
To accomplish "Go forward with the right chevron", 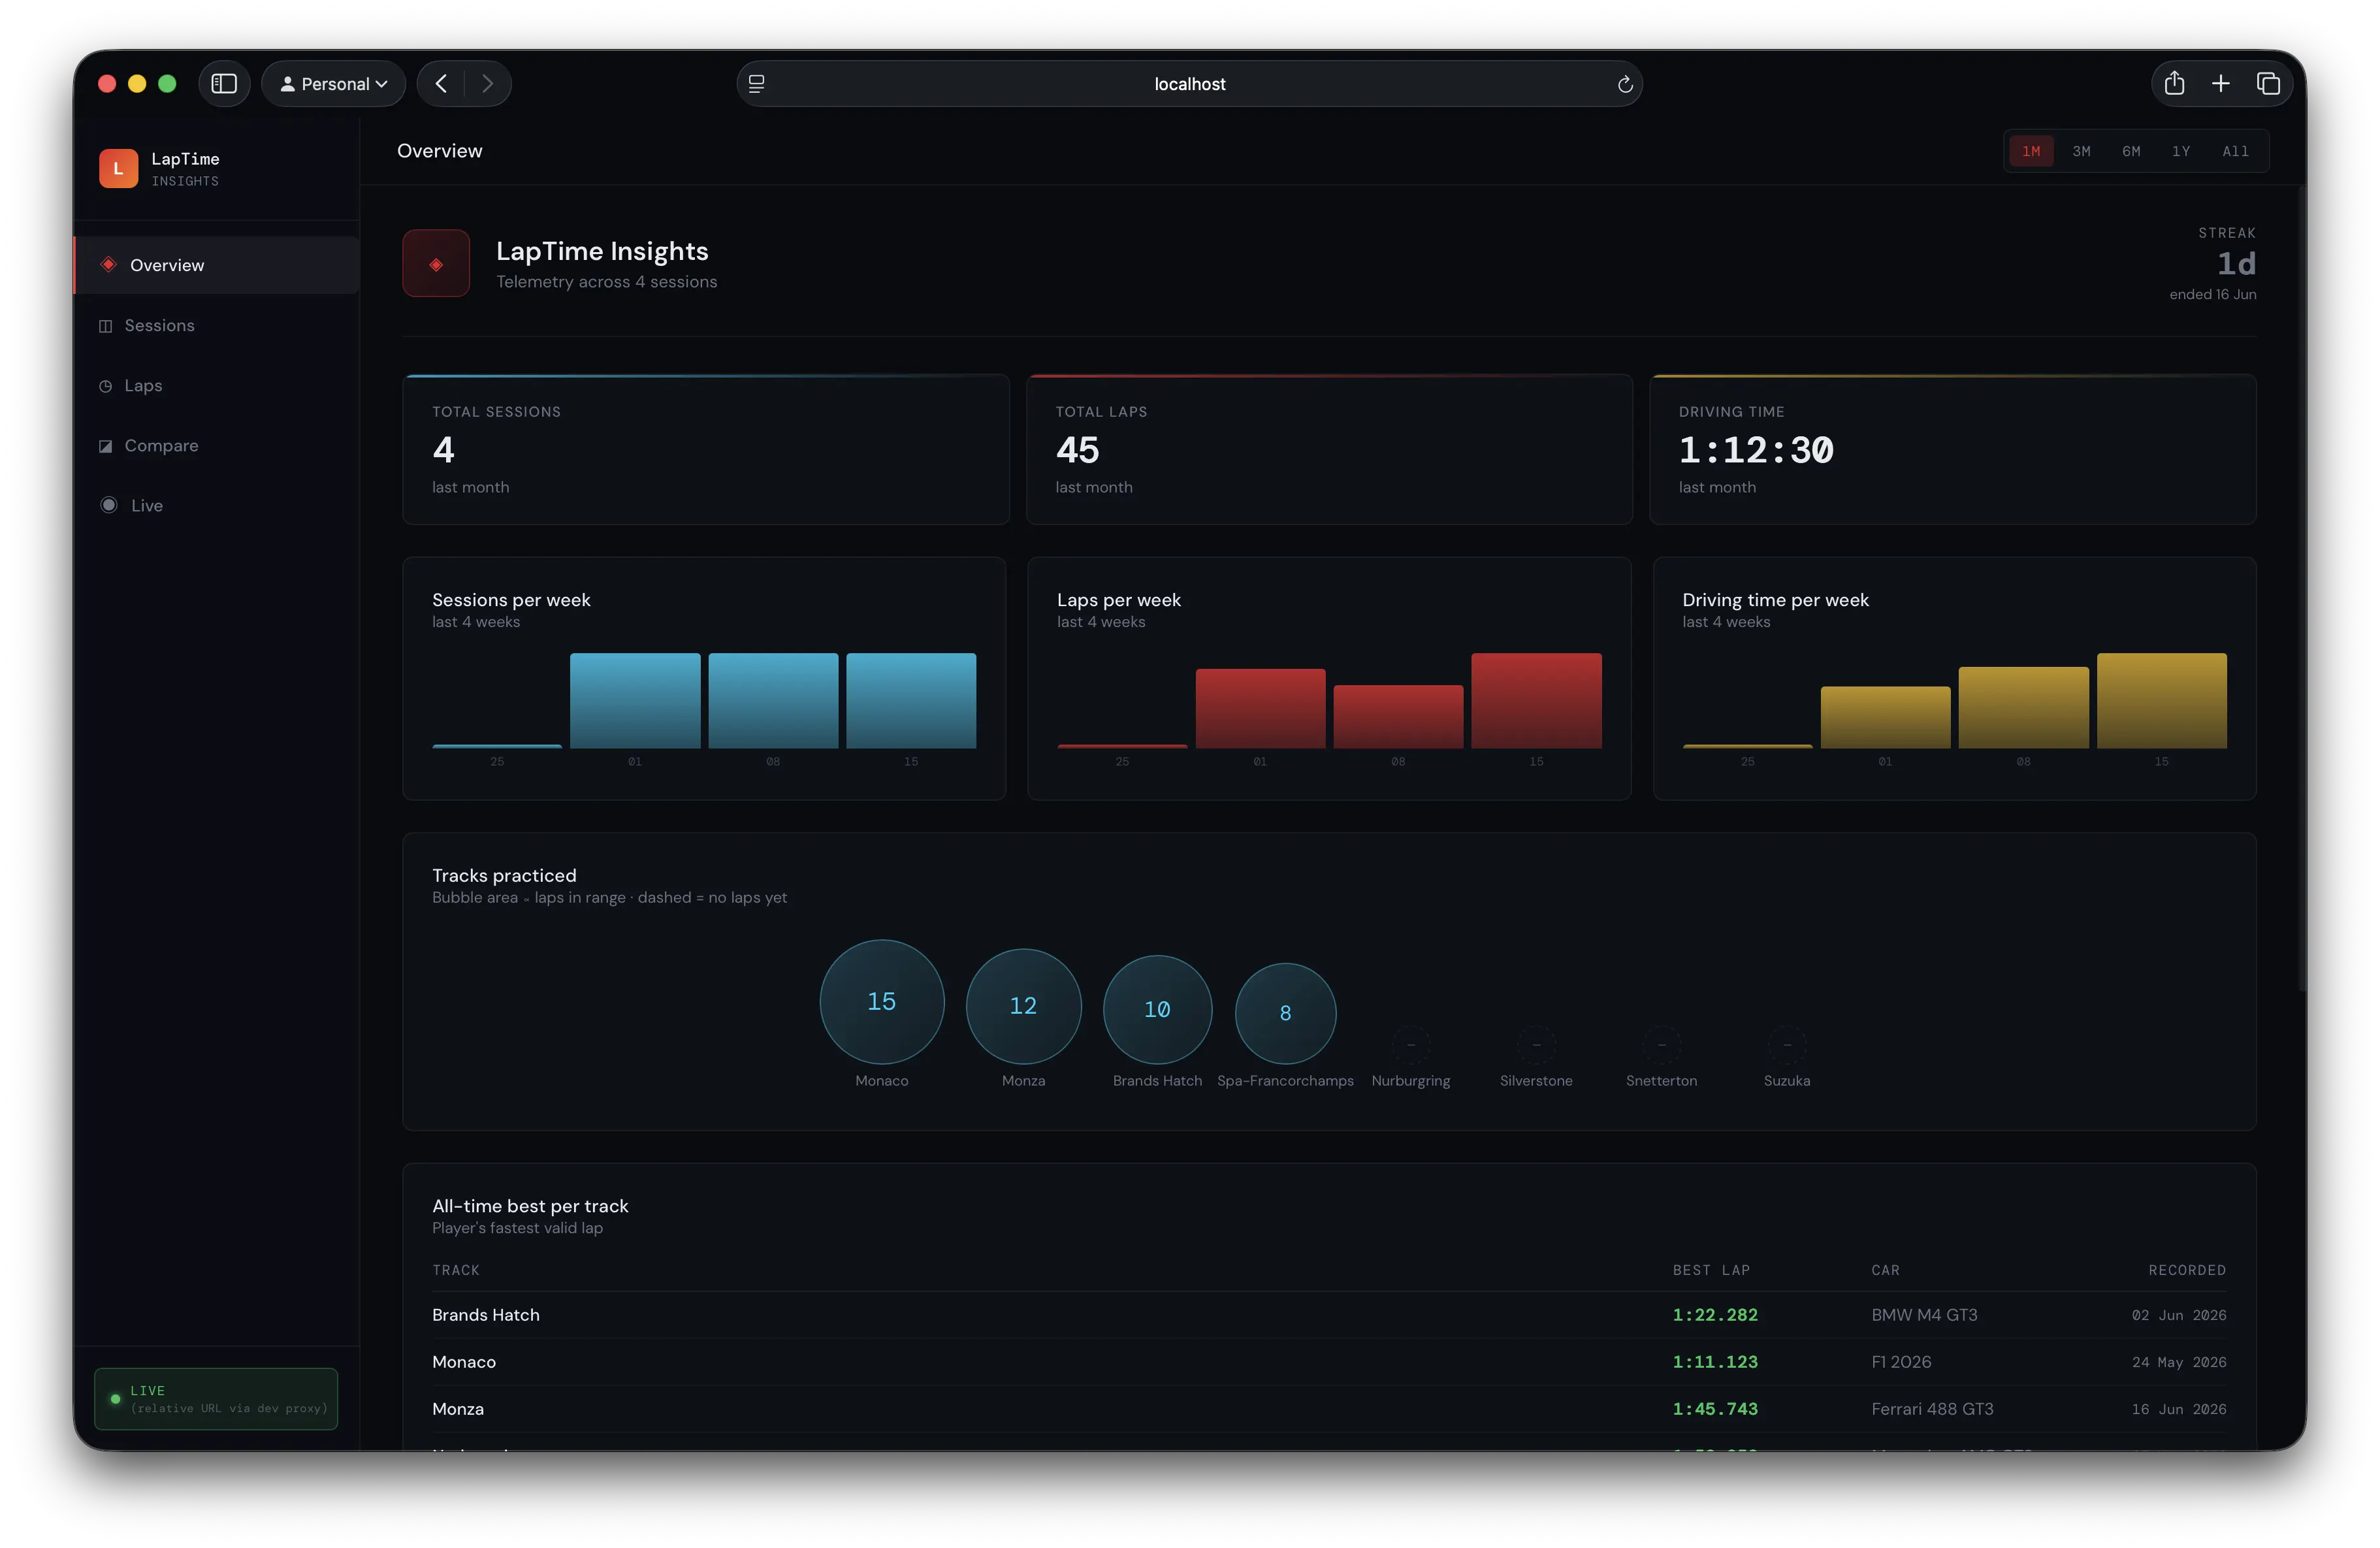I will (x=487, y=84).
